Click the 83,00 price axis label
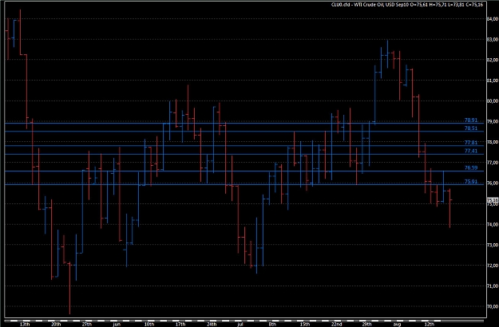 pyautogui.click(x=493, y=39)
